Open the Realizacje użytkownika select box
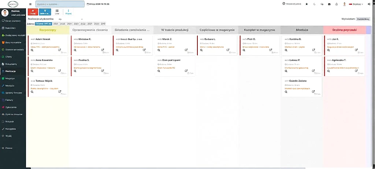375x169 pixels. 70,19
